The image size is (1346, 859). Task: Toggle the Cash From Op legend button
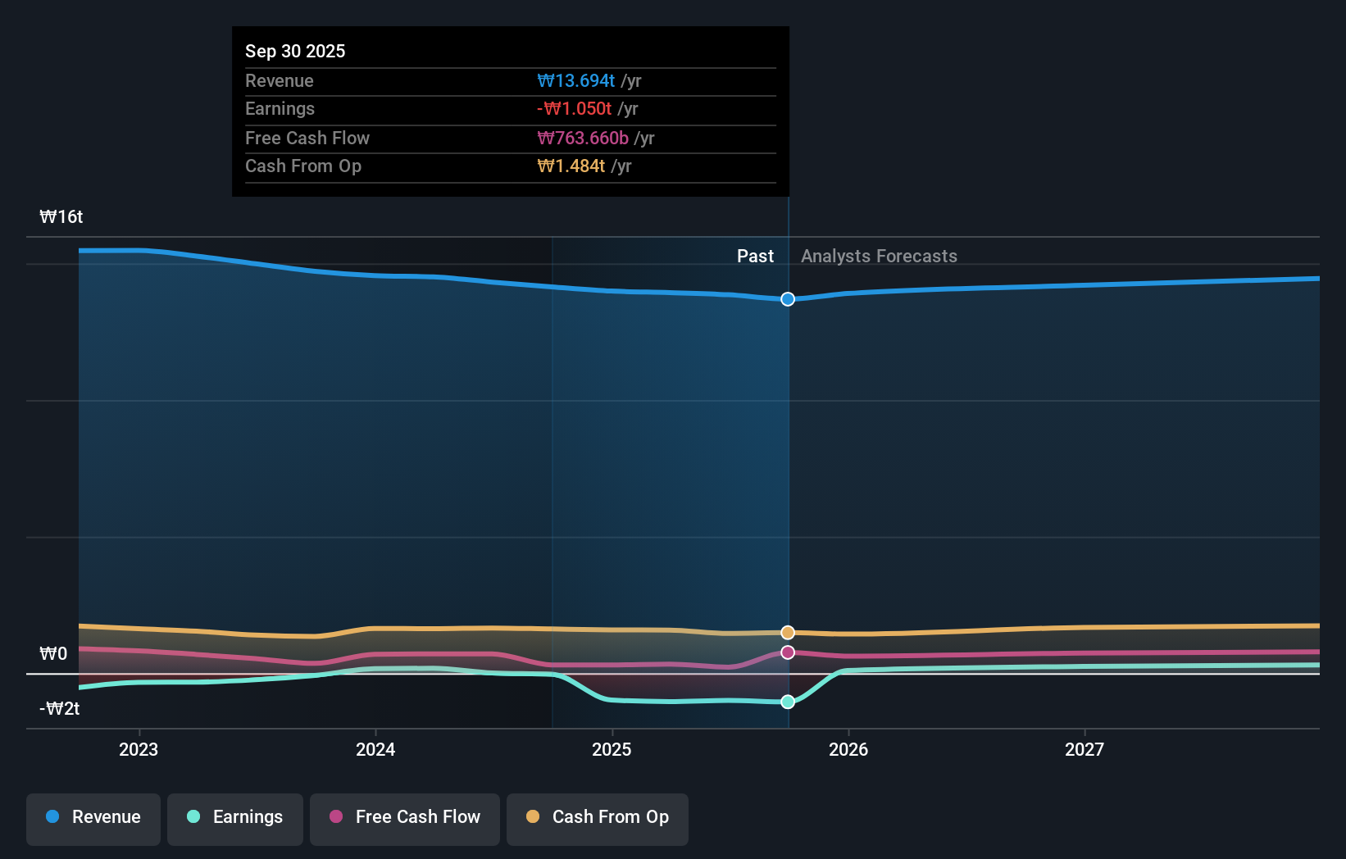tap(598, 819)
